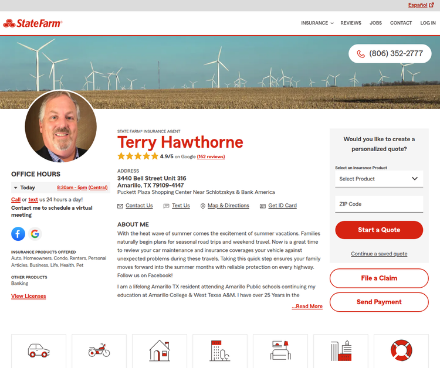
Task: Click the Call link under office hours
Action: pos(16,200)
